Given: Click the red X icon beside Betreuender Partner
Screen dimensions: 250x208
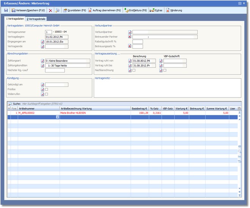Looking at the screenshot, I should click(130, 37).
